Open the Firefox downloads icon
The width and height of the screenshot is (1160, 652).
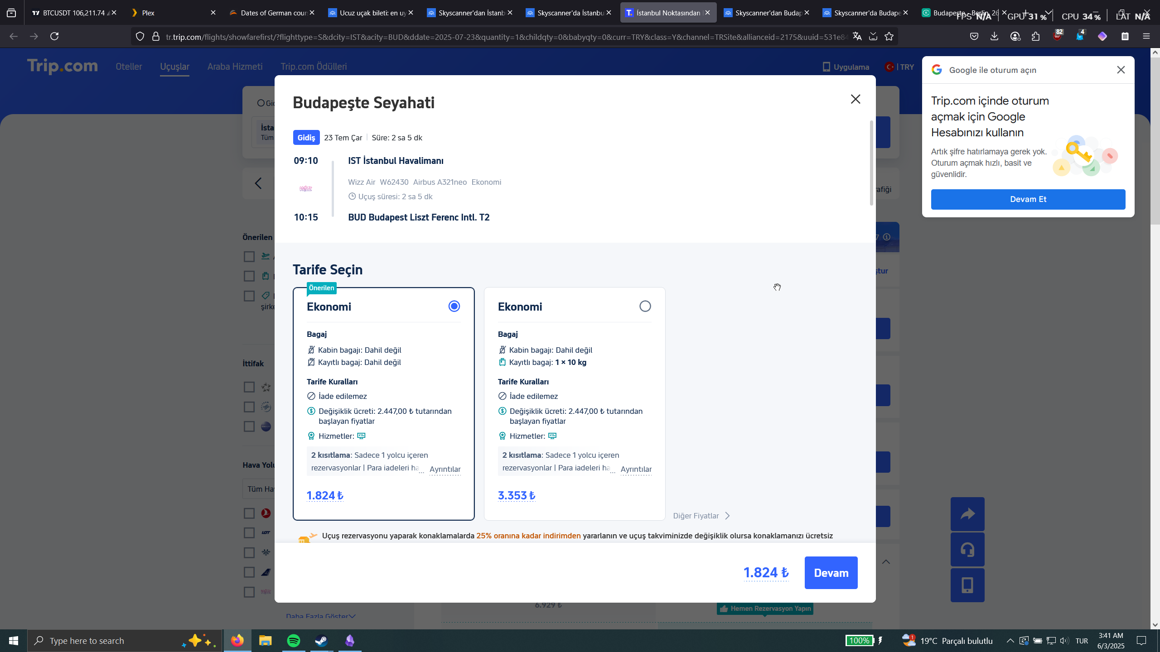tap(994, 36)
